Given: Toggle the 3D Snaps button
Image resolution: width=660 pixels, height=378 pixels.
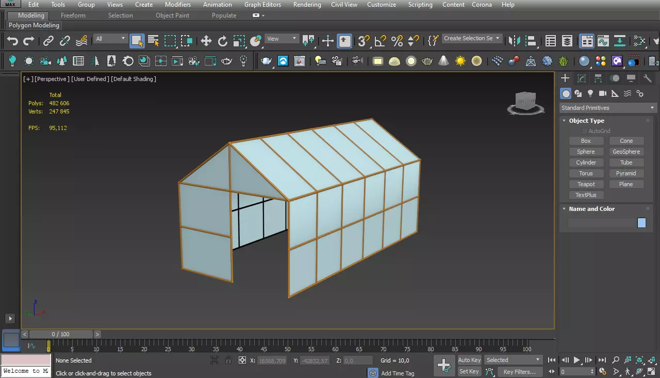Looking at the screenshot, I should (x=364, y=41).
